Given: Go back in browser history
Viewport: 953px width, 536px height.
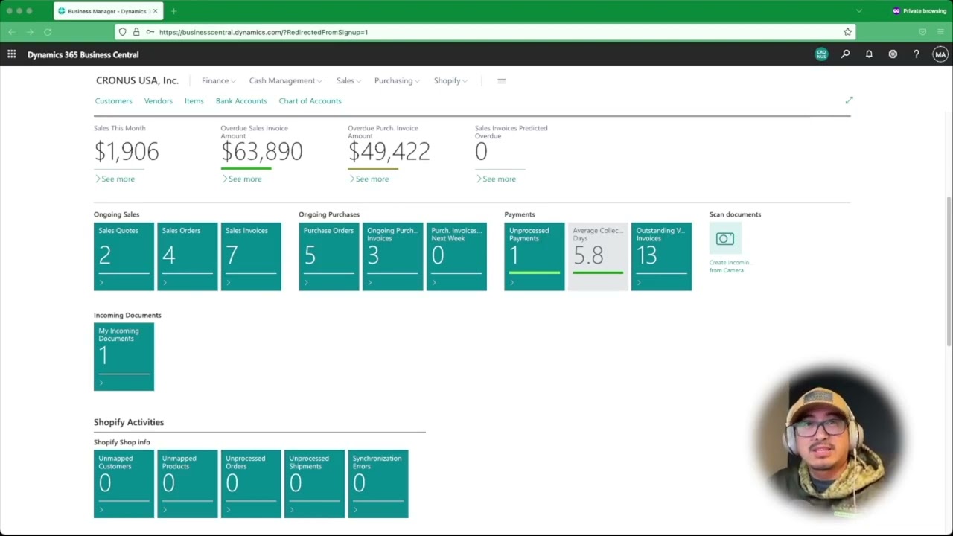Looking at the screenshot, I should point(12,32).
